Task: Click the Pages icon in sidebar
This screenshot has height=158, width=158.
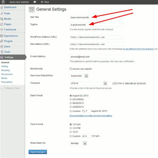Action: [2, 24]
